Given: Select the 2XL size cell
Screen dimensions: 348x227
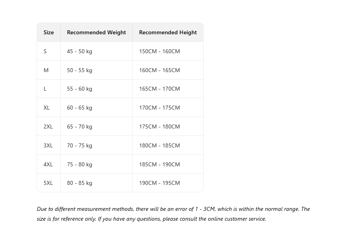Looking at the screenshot, I should (x=49, y=127).
